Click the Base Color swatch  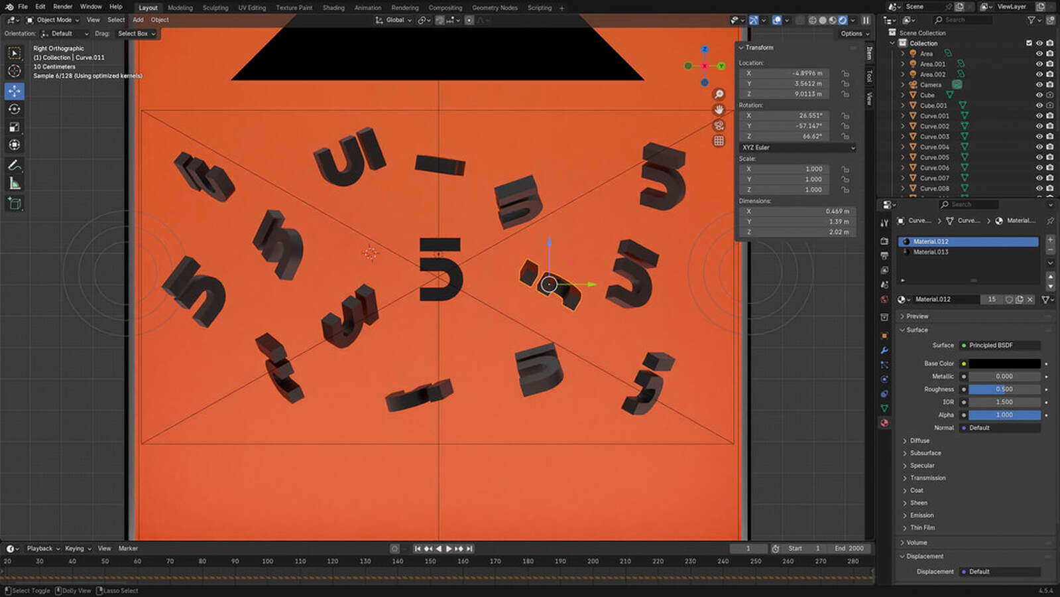1004,364
